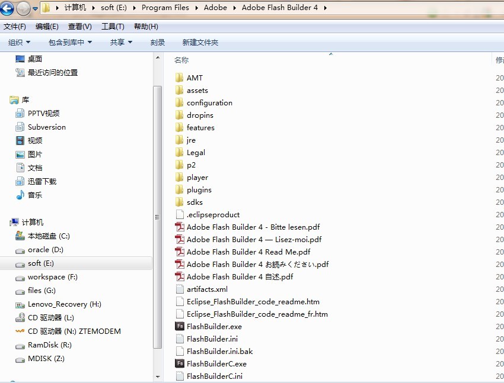
Task: Expand arrow after soft (E:) breadcrumb
Action: coord(135,8)
